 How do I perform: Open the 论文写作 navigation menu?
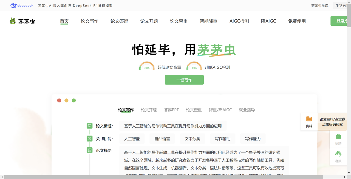[89, 21]
